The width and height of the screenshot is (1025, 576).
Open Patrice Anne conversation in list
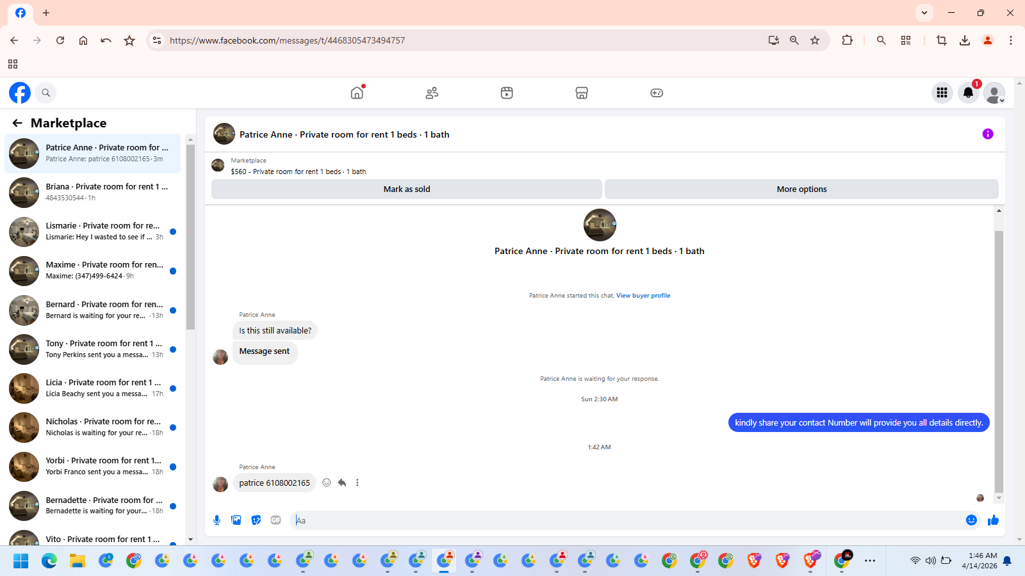click(92, 154)
